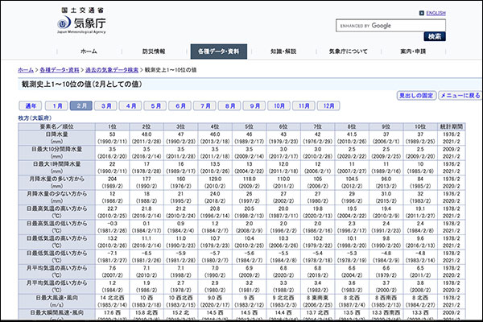Select the 12月 month tab

point(328,105)
